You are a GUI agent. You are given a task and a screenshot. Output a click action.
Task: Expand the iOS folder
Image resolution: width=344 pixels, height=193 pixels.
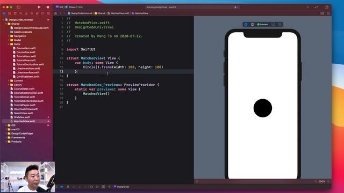tap(6, 125)
